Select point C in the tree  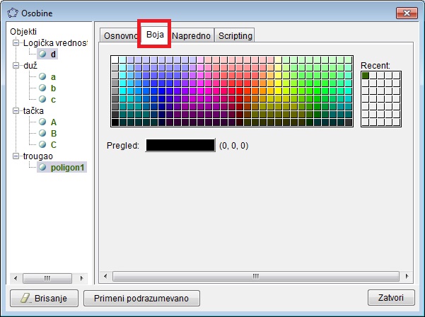[54, 145]
